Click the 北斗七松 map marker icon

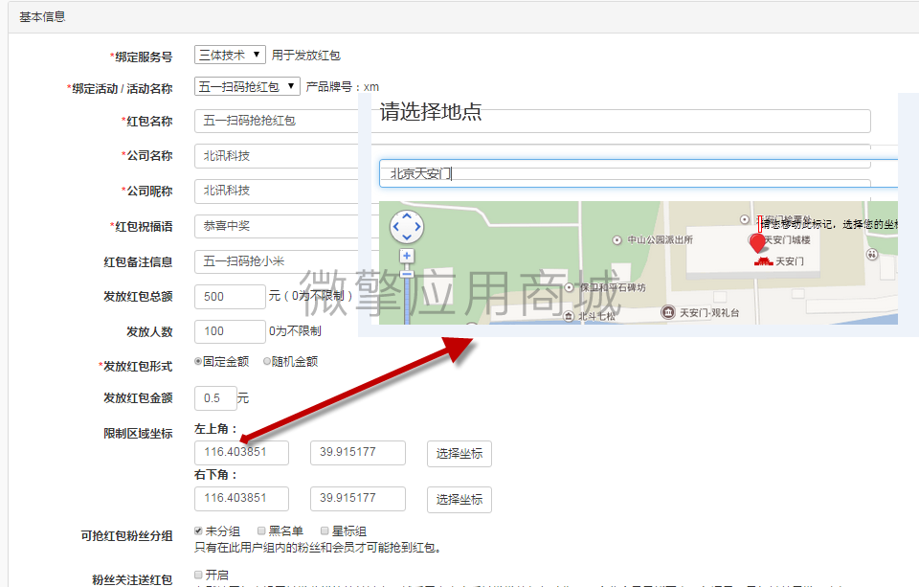[x=568, y=315]
